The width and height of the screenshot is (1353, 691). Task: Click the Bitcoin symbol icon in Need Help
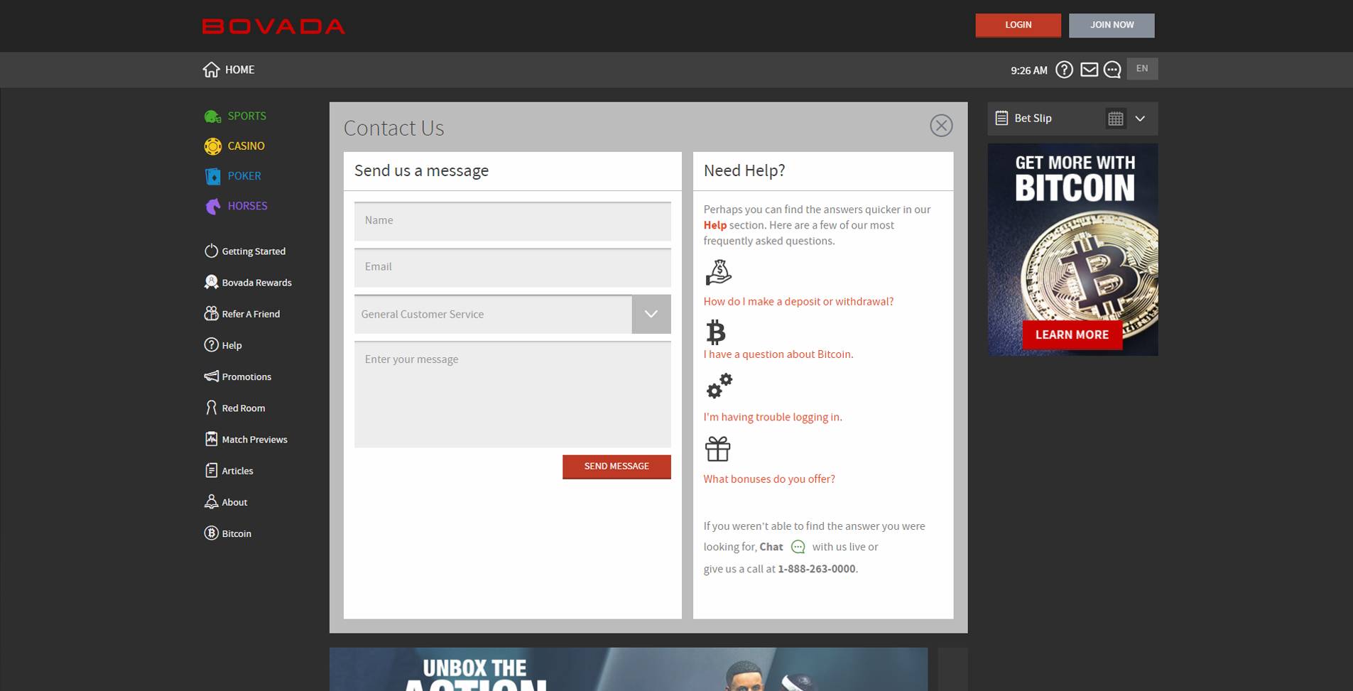pyautogui.click(x=716, y=332)
